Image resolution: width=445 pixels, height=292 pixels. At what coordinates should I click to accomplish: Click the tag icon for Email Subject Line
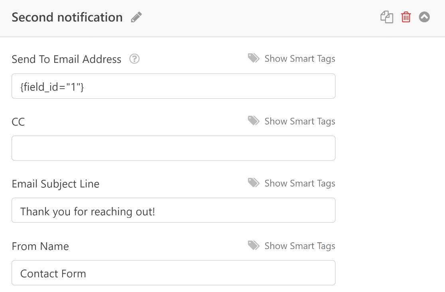coord(254,183)
